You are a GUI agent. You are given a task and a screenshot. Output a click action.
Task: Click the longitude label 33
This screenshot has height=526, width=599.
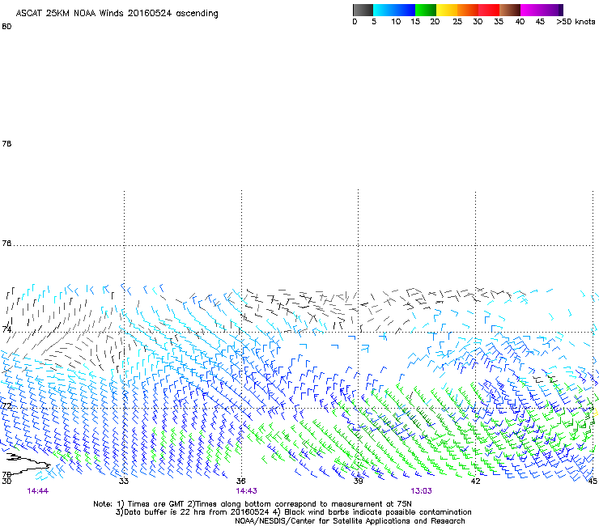coord(124,481)
